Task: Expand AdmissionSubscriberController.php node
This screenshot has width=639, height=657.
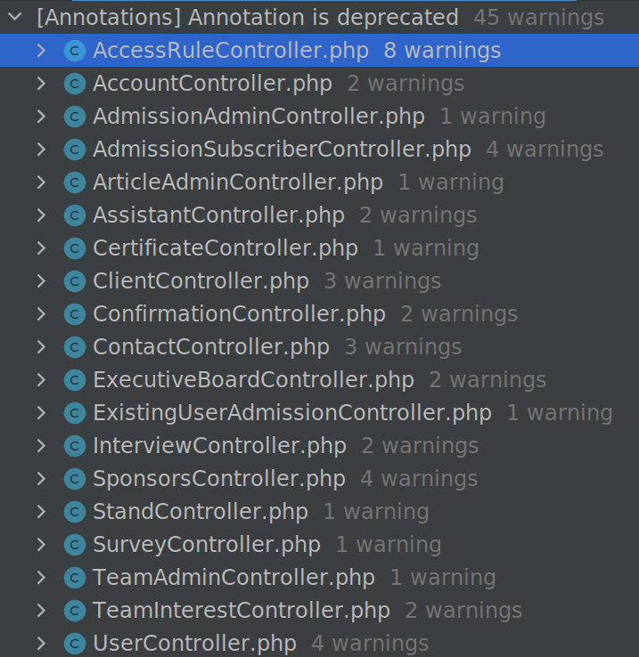Action: (x=41, y=150)
